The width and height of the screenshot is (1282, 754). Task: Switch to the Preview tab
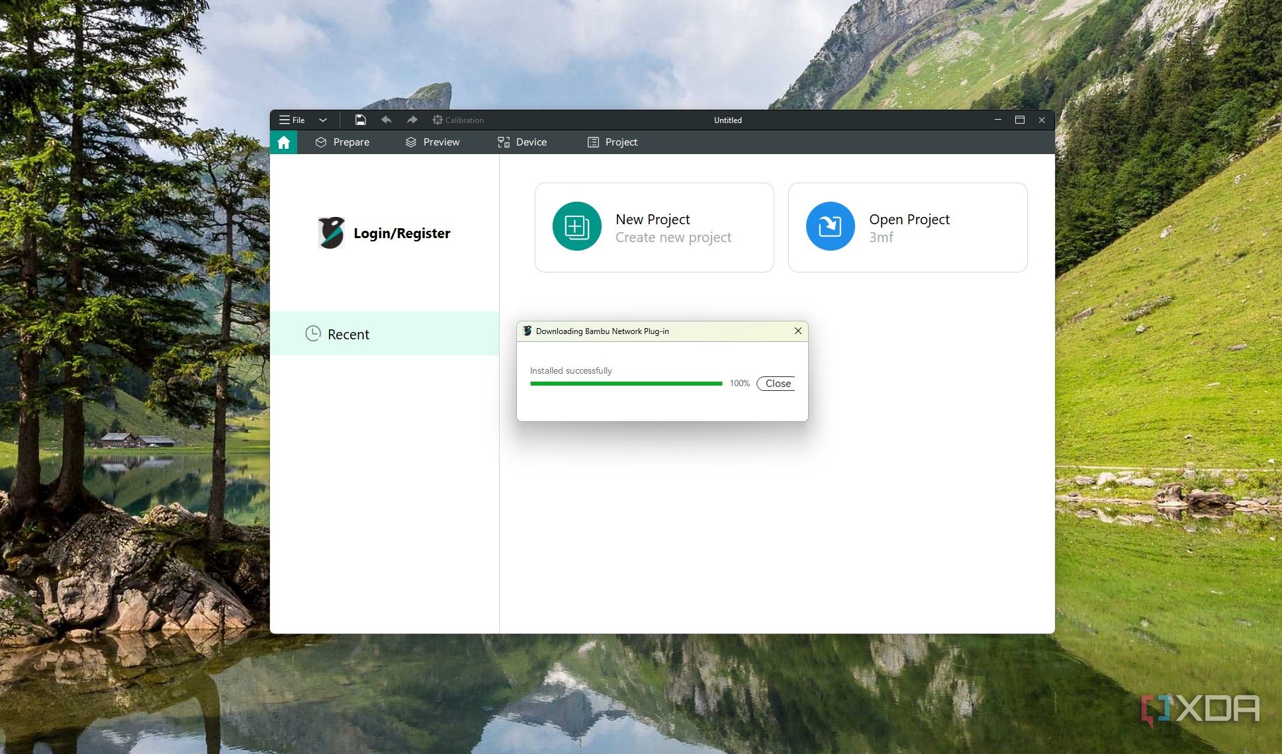(x=433, y=142)
